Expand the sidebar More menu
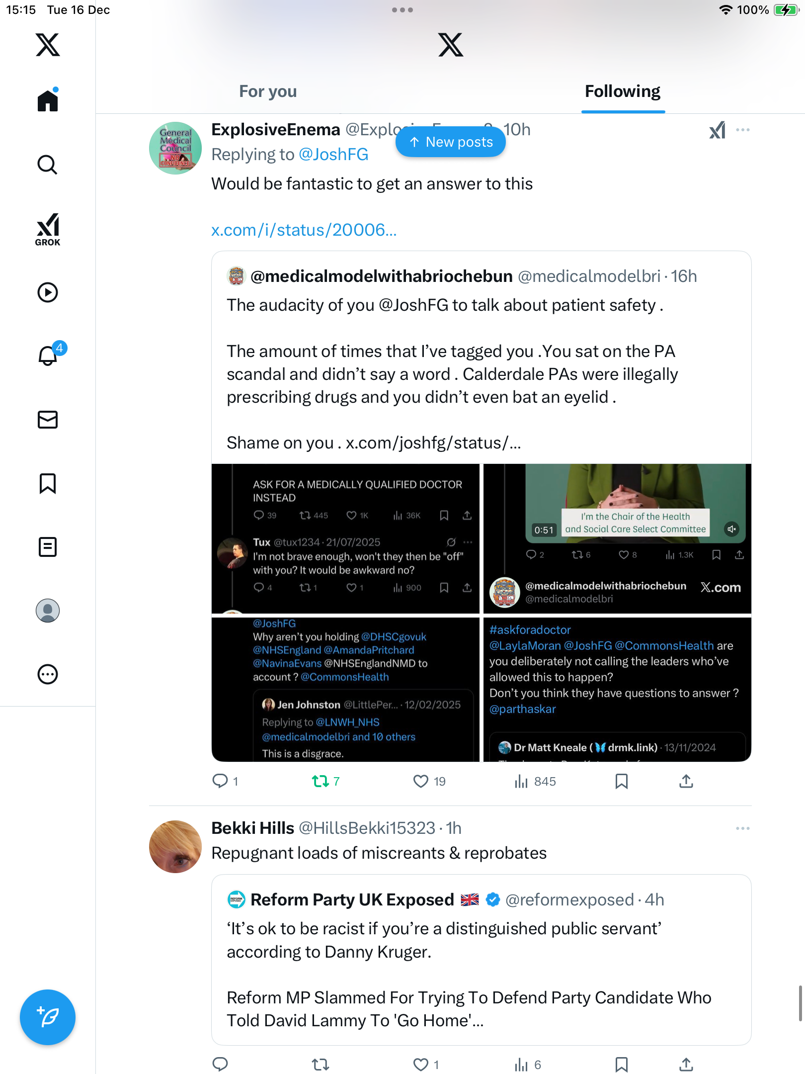 [48, 674]
